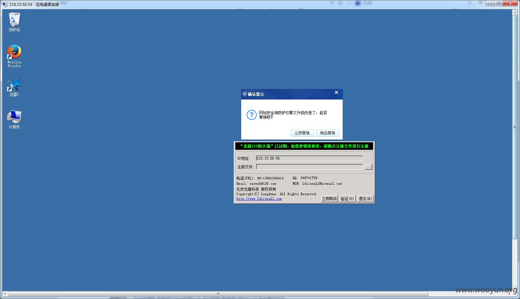
Task: Click the Copyright (C) Longdune text line
Action: tap(277, 194)
